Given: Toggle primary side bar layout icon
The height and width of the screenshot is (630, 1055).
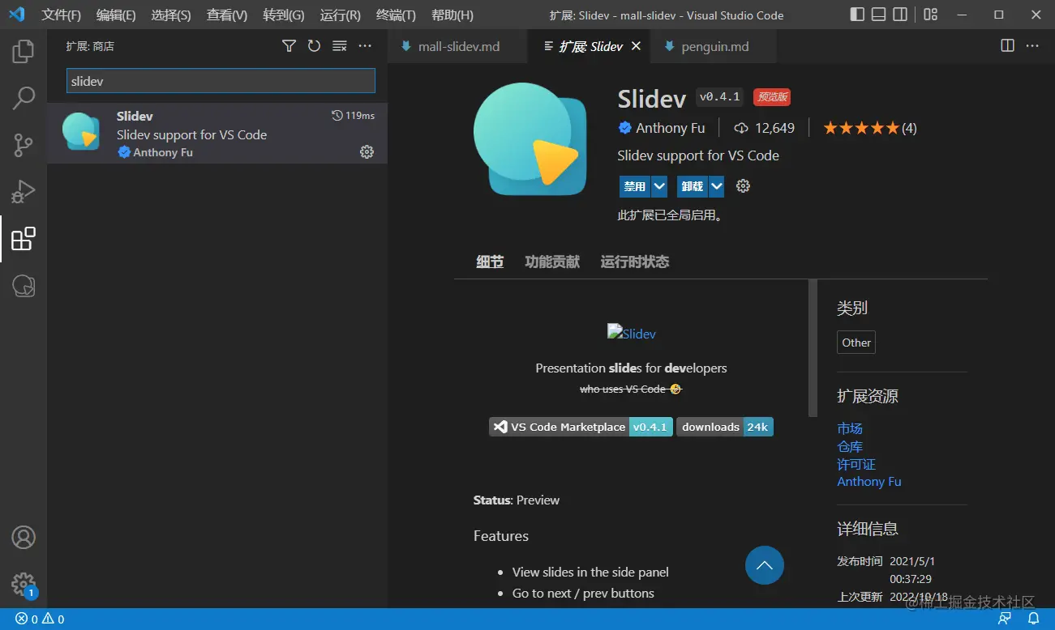Looking at the screenshot, I should point(857,15).
